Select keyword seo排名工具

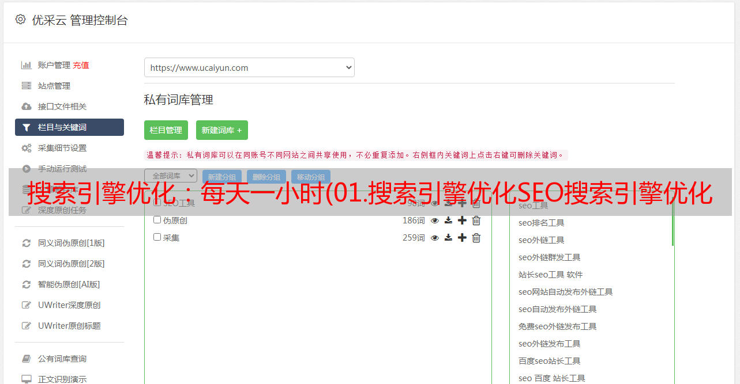pyautogui.click(x=541, y=223)
